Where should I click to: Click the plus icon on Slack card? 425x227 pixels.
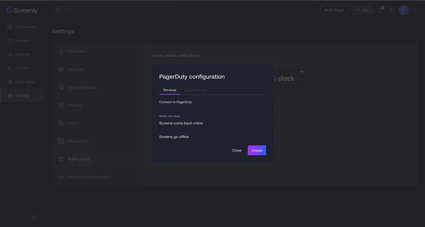pos(302,72)
